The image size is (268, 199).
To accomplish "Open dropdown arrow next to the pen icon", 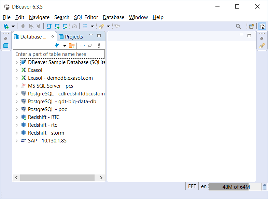I will tap(108, 26).
